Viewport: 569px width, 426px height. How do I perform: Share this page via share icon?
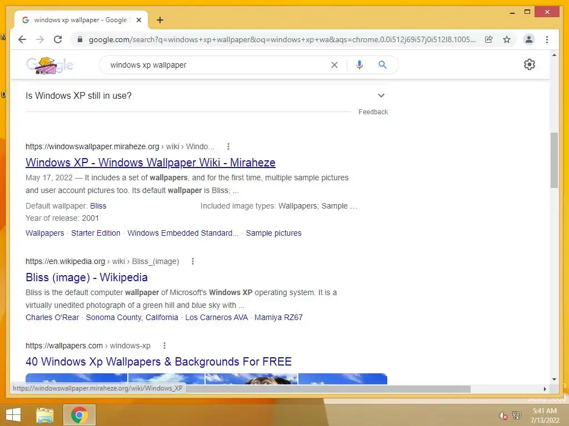[489, 39]
